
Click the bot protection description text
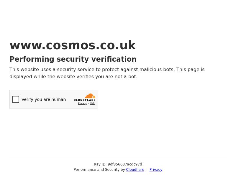pos(107,73)
